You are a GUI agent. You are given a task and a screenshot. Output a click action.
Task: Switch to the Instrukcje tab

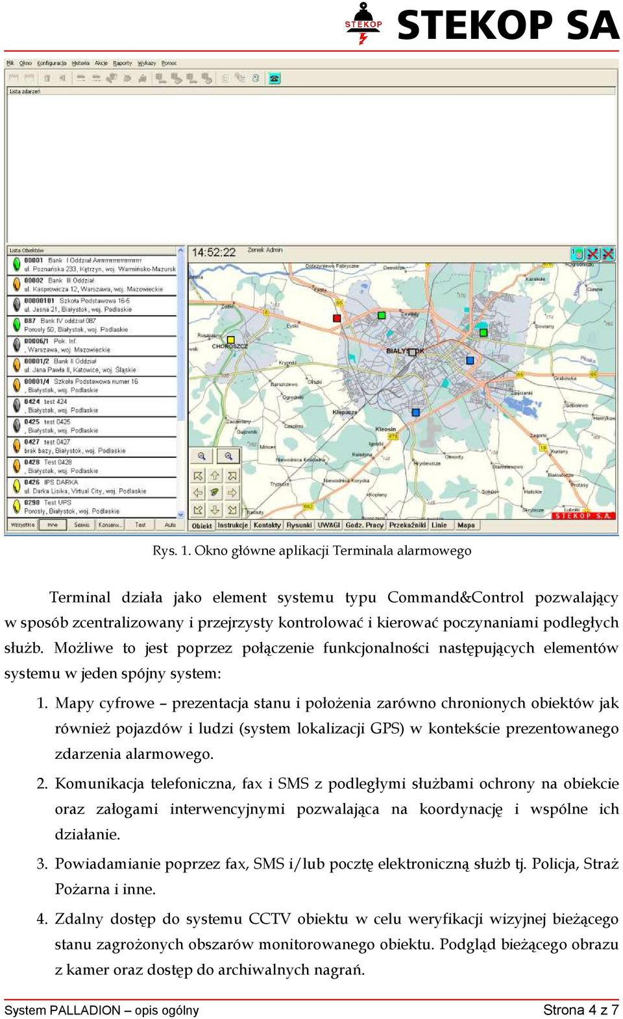click(x=233, y=525)
